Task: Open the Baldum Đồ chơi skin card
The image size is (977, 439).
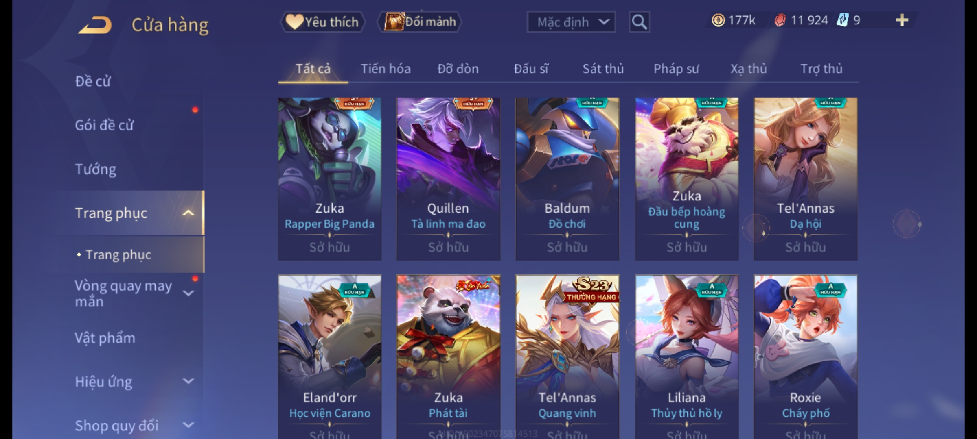Action: point(567,179)
